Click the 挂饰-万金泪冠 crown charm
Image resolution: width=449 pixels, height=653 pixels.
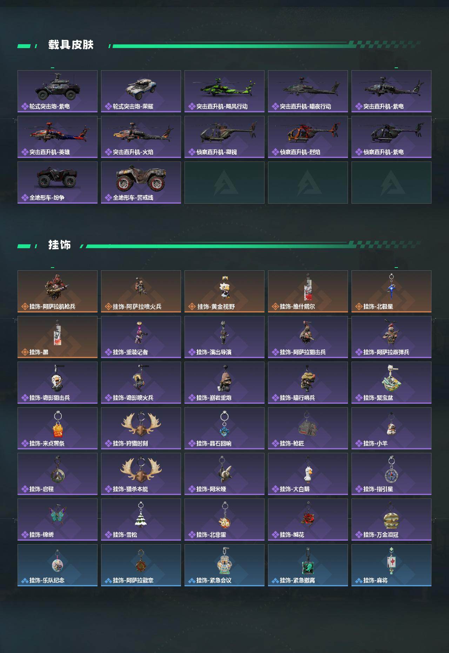[x=391, y=520]
